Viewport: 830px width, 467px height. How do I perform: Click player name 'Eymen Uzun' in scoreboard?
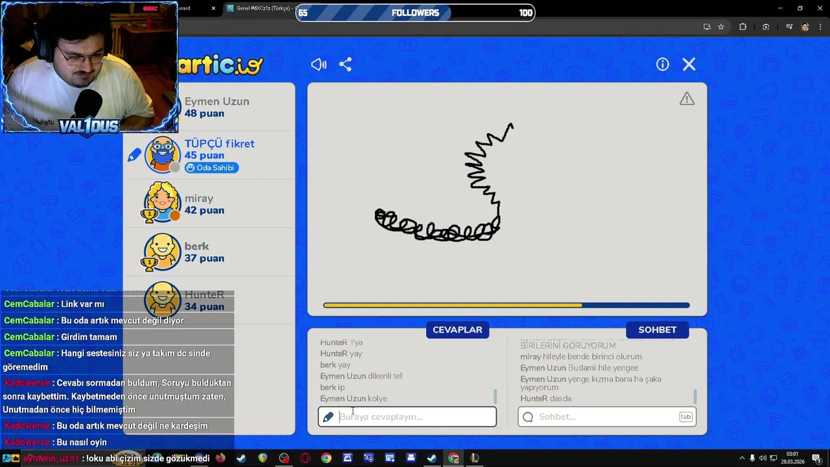217,101
